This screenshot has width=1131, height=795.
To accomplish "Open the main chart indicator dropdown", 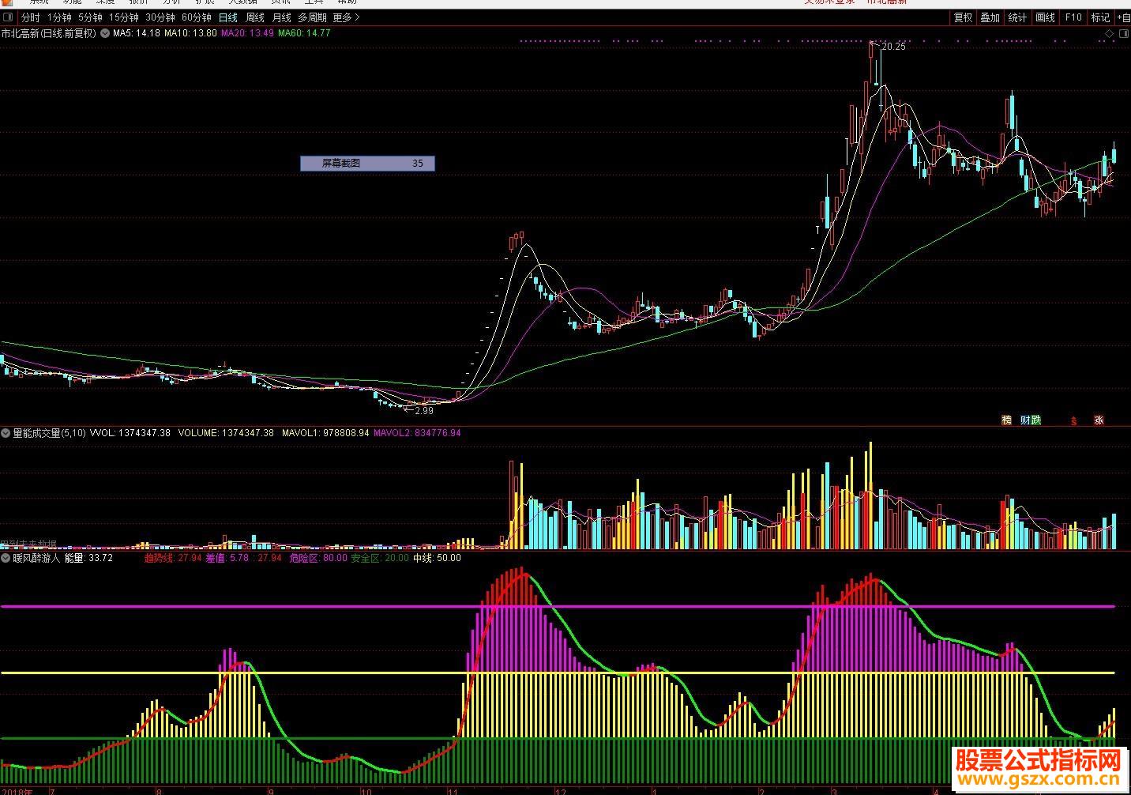I will coord(105,33).
